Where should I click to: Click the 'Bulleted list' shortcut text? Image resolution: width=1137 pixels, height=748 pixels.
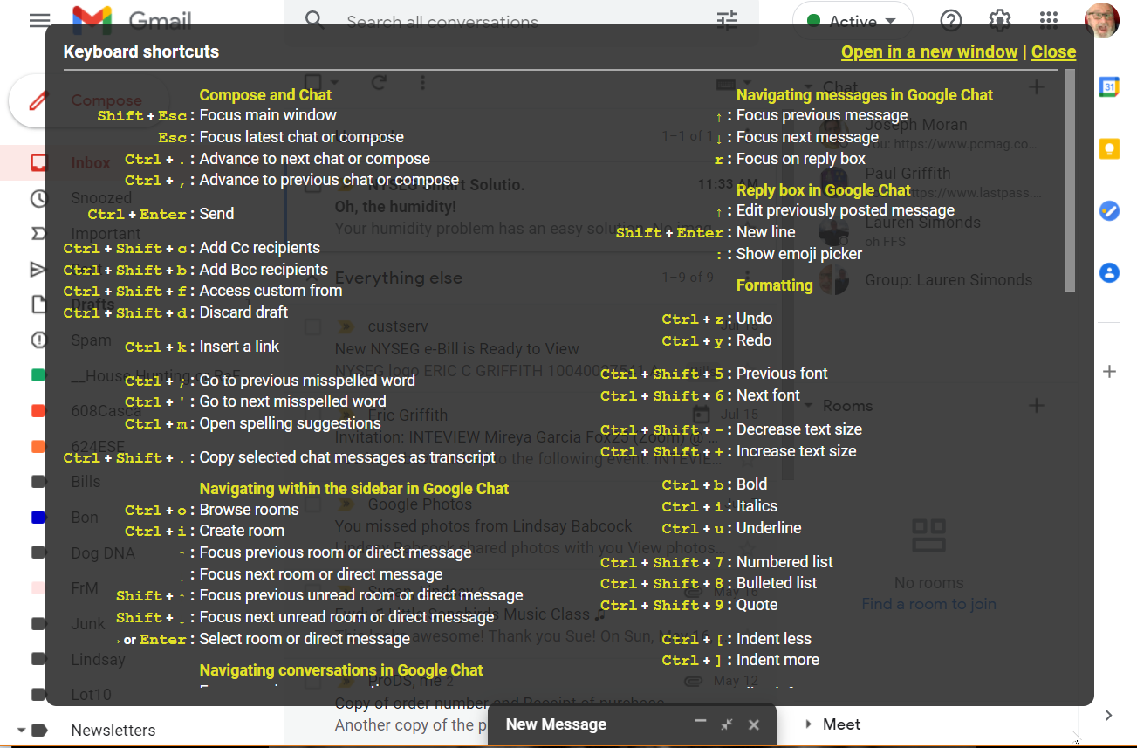click(777, 583)
